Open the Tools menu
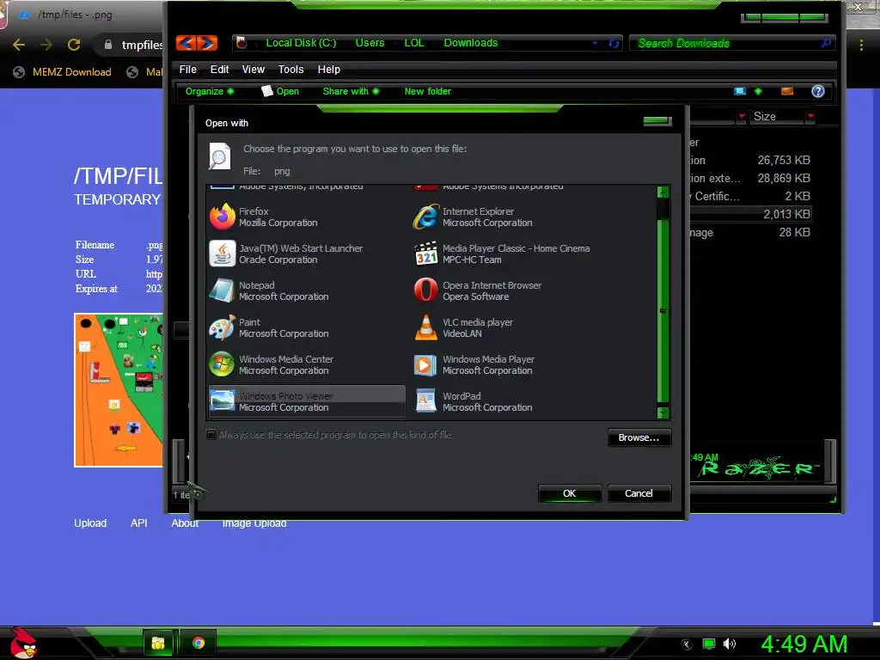This screenshot has height=660, width=880. [290, 70]
